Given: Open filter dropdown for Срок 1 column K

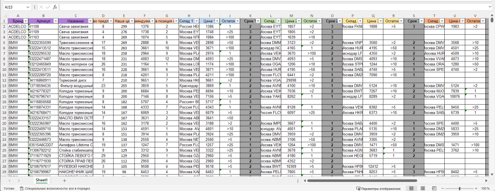Looking at the screenshot, I should (258, 21).
